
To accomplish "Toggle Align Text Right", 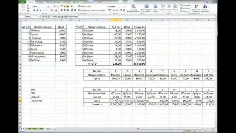I will point(68,10).
